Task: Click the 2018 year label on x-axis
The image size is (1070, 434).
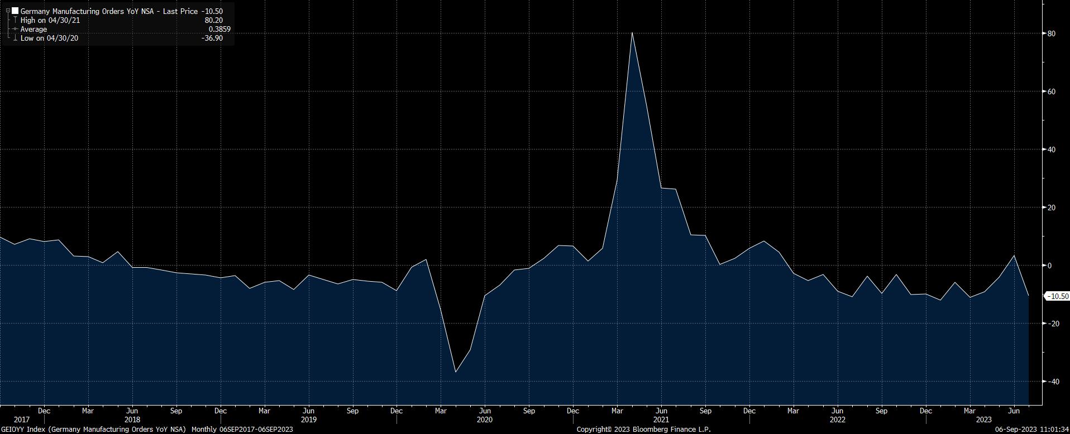Action: 132,419
